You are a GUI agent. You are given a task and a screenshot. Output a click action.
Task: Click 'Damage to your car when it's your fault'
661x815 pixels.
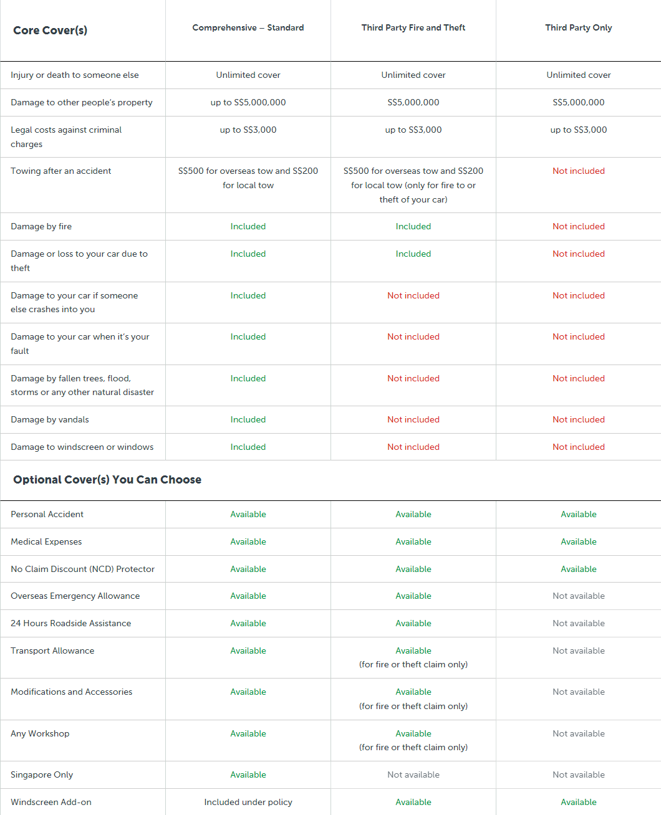point(80,343)
